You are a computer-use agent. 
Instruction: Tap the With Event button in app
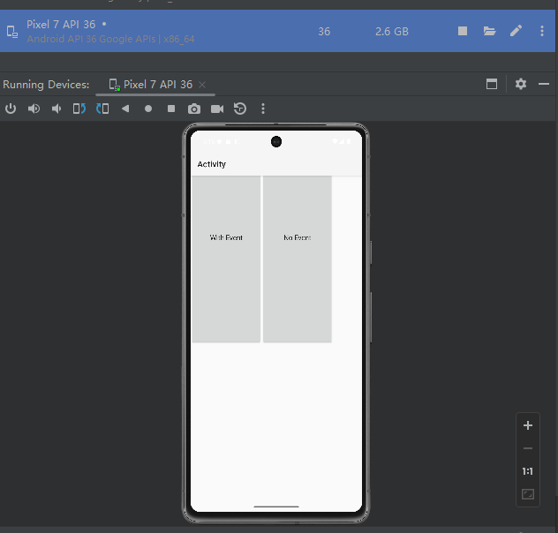pyautogui.click(x=226, y=259)
